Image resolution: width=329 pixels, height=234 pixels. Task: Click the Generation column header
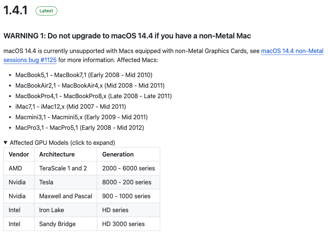click(x=128, y=154)
